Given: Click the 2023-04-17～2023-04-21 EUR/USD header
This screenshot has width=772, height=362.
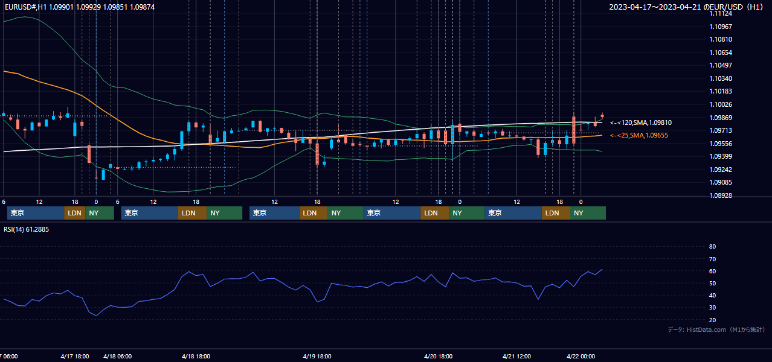Looking at the screenshot, I should [687, 7].
